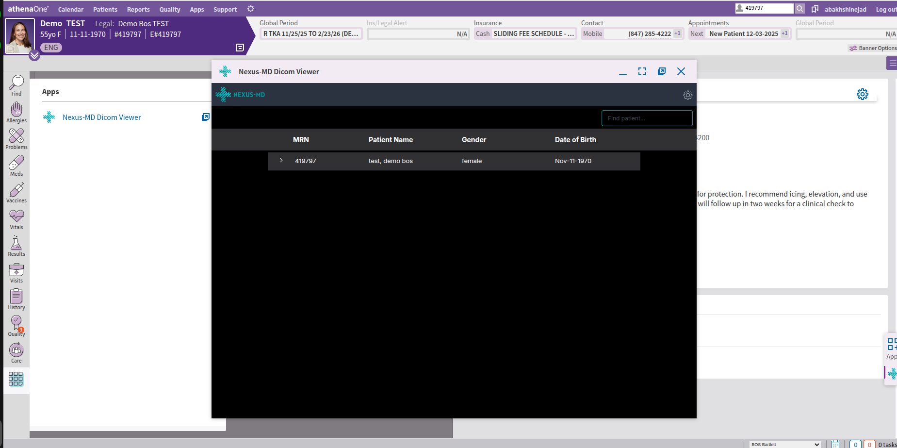897x448 pixels.
Task: Pop out the Nexus-MD Dicom Viewer window
Action: coord(662,71)
